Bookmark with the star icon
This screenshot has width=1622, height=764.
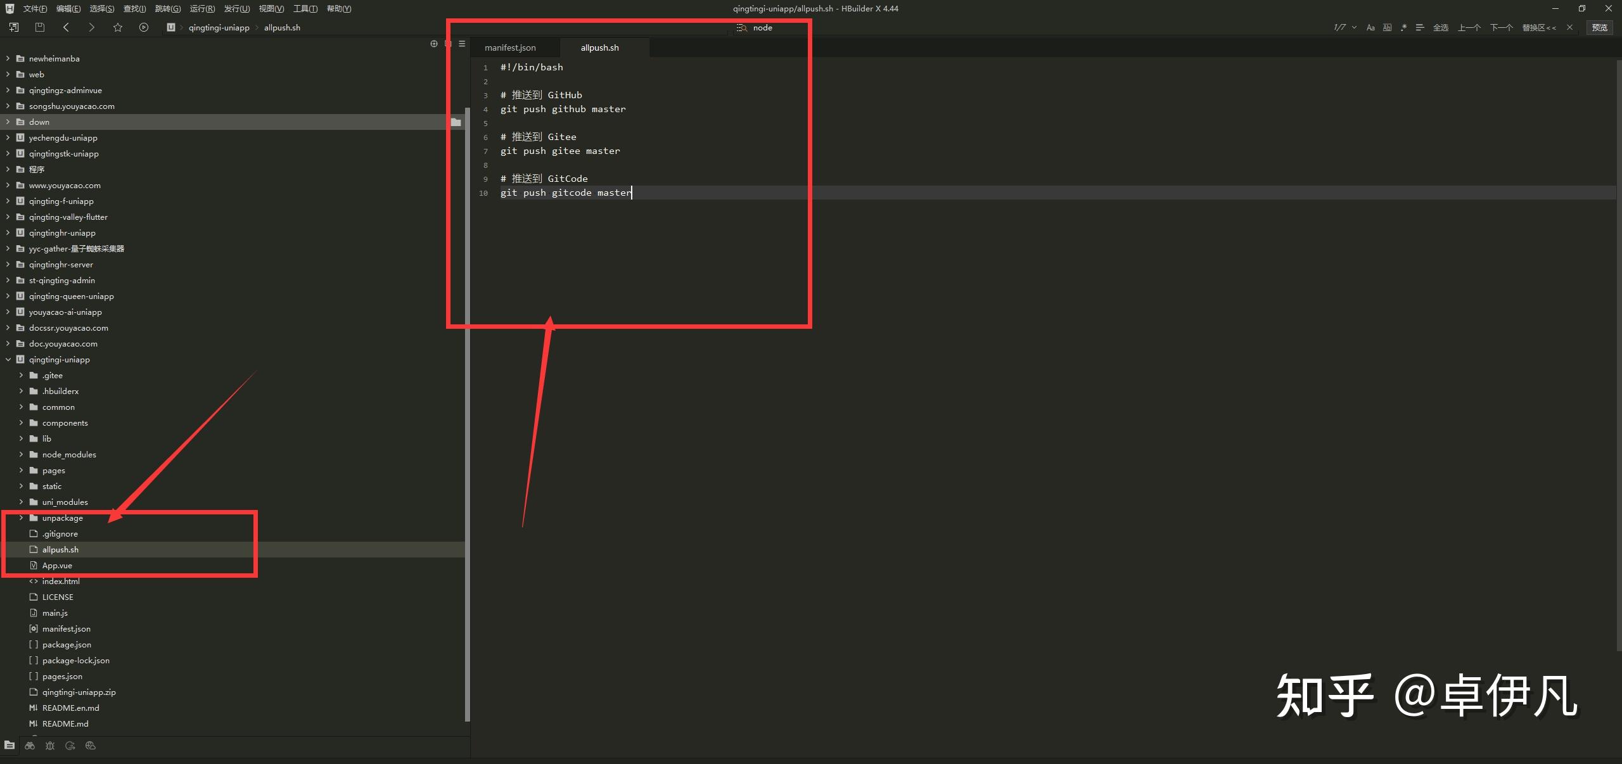(117, 27)
